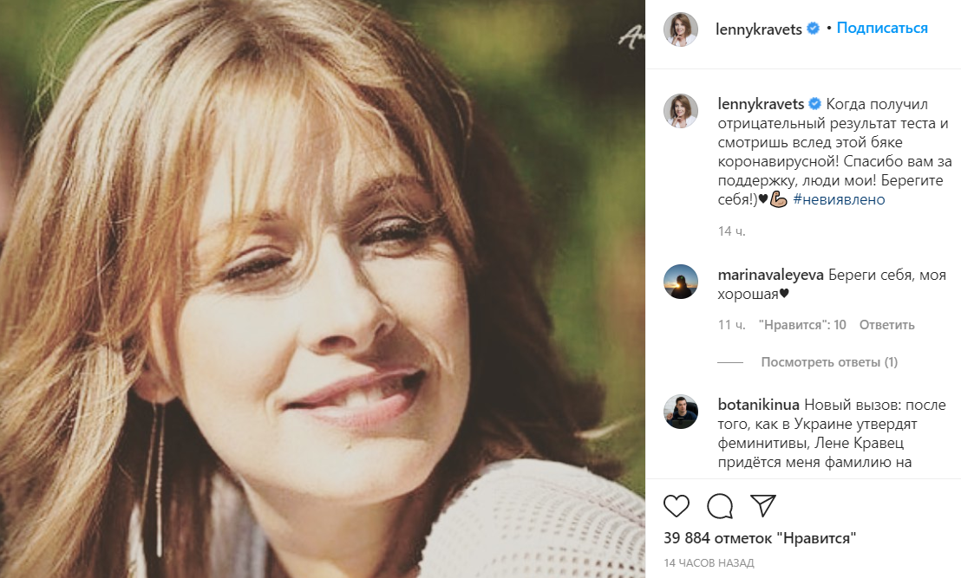Follow the account with Подписаться

882,29
